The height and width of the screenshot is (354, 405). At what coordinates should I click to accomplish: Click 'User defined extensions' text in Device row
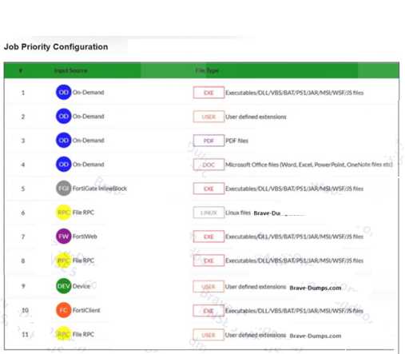coord(256,287)
